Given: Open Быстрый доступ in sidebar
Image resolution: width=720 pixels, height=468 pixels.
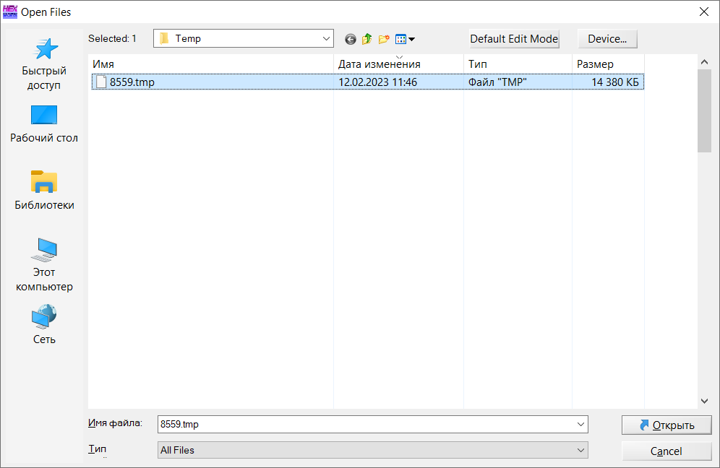Looking at the screenshot, I should [44, 64].
